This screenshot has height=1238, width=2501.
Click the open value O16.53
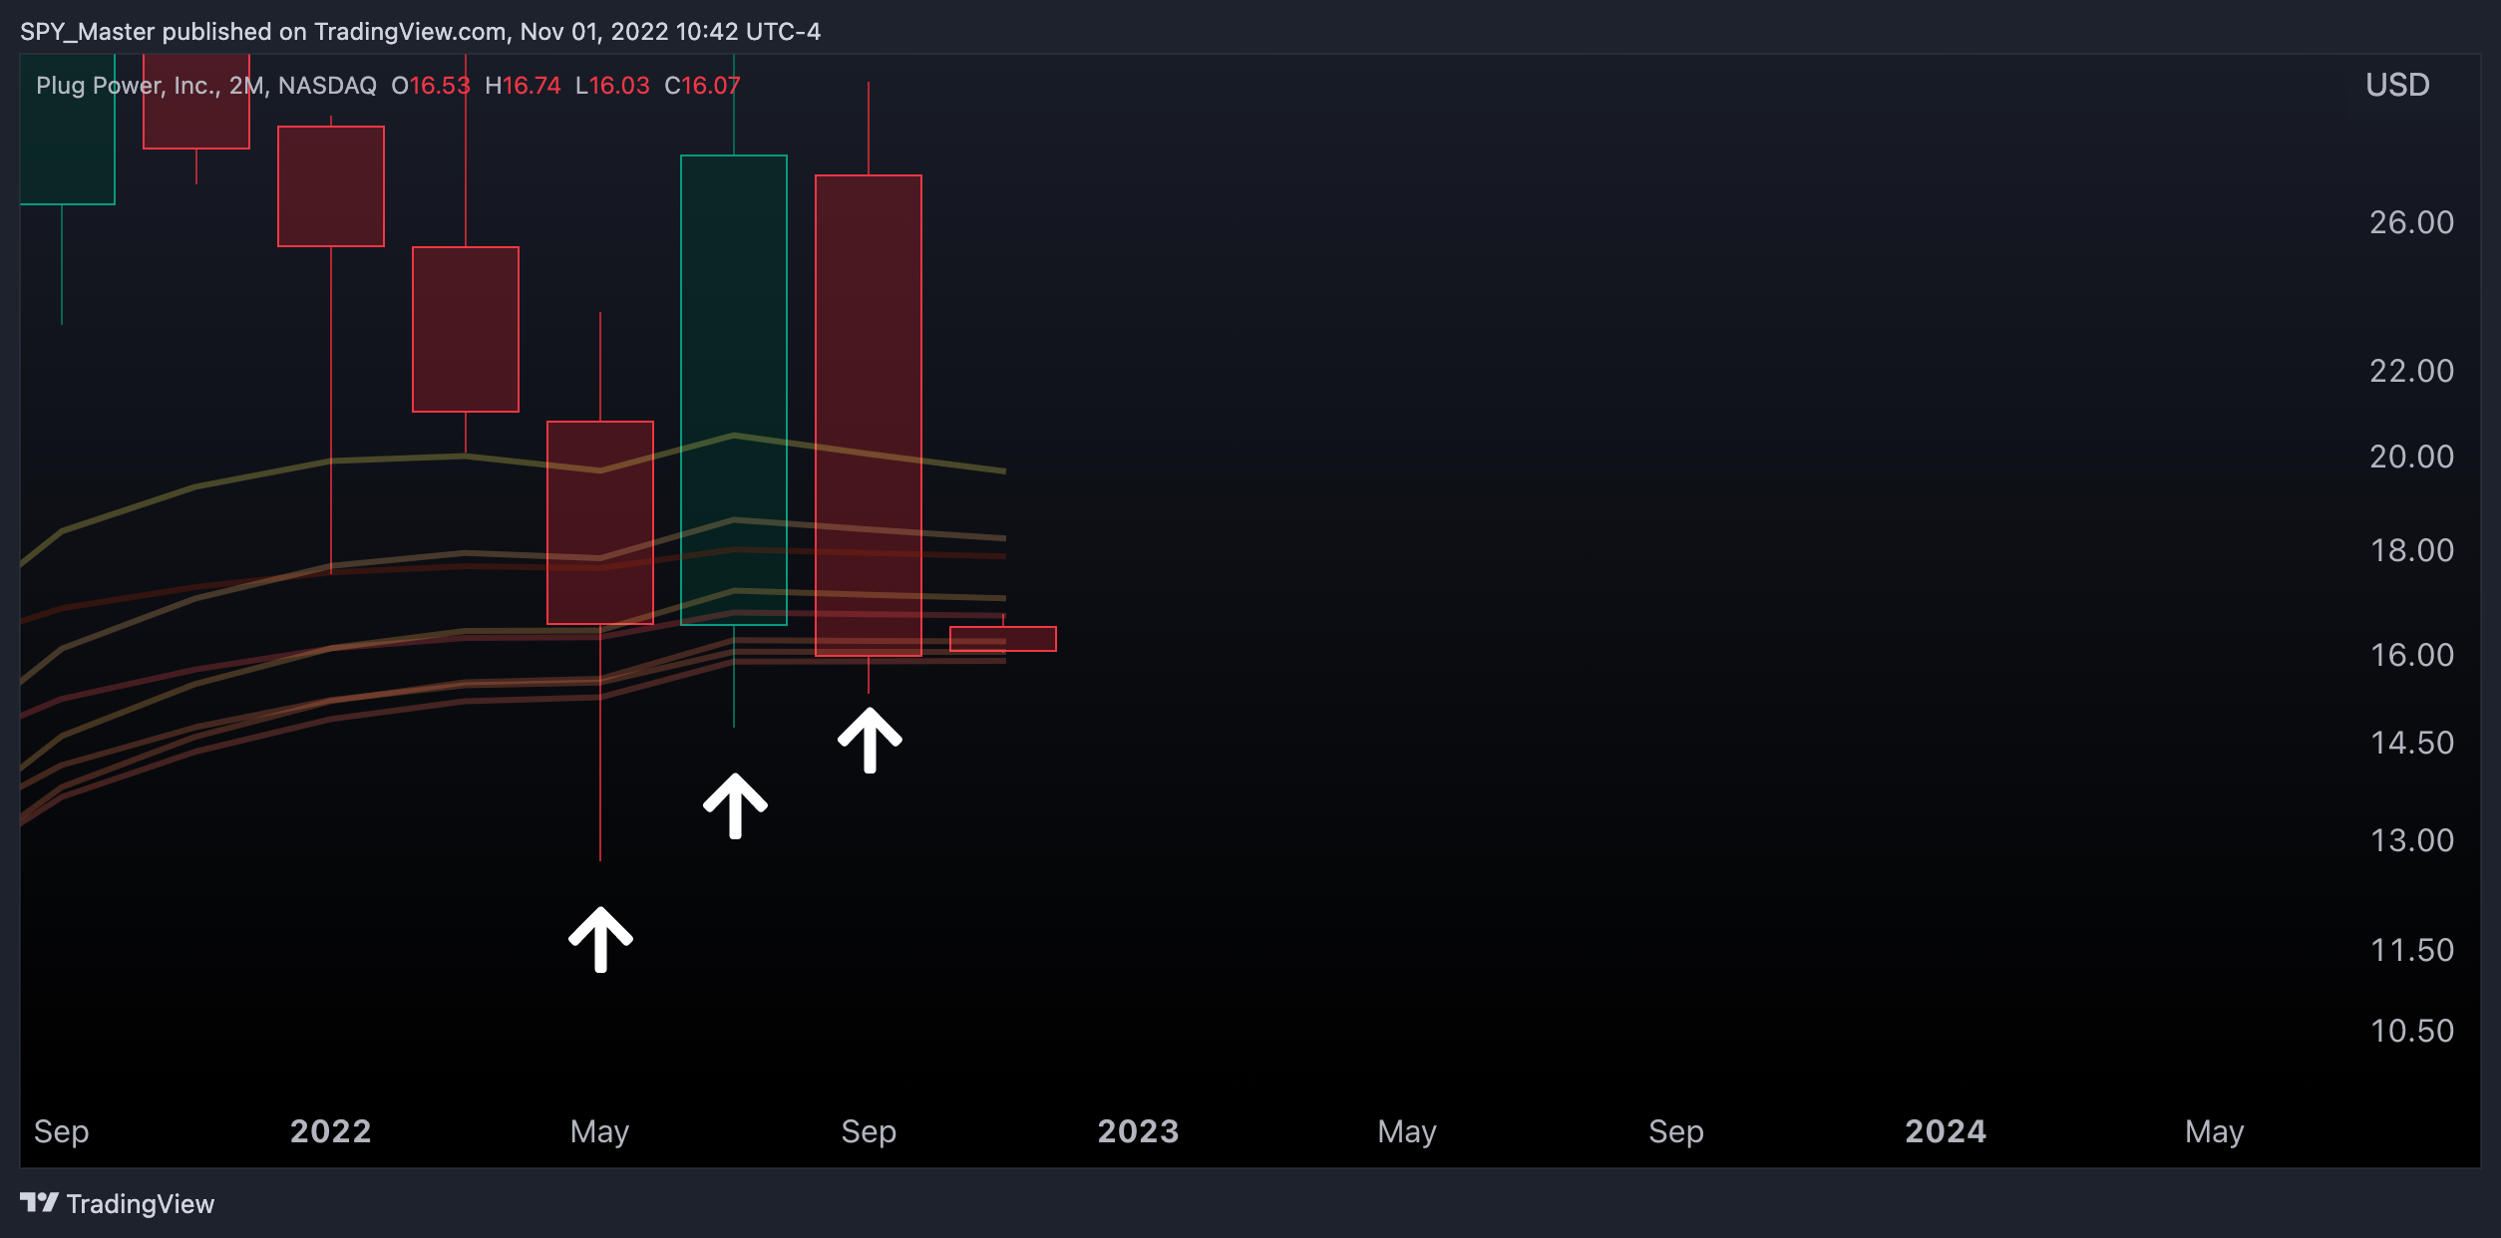pyautogui.click(x=431, y=86)
